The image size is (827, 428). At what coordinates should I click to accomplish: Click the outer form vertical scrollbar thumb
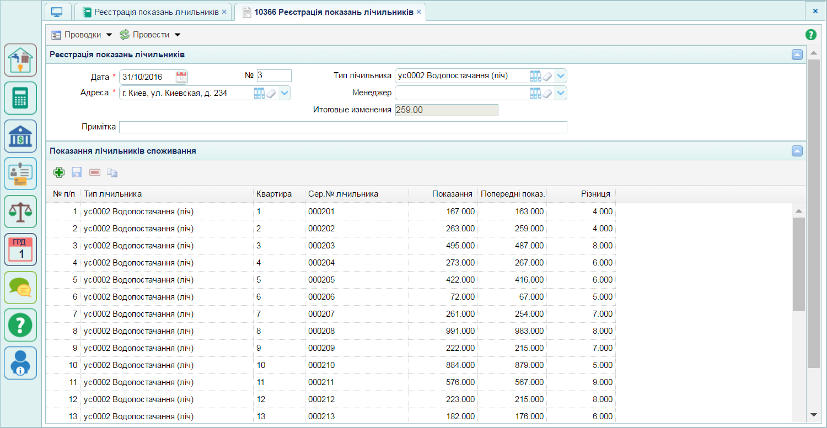coord(813,214)
